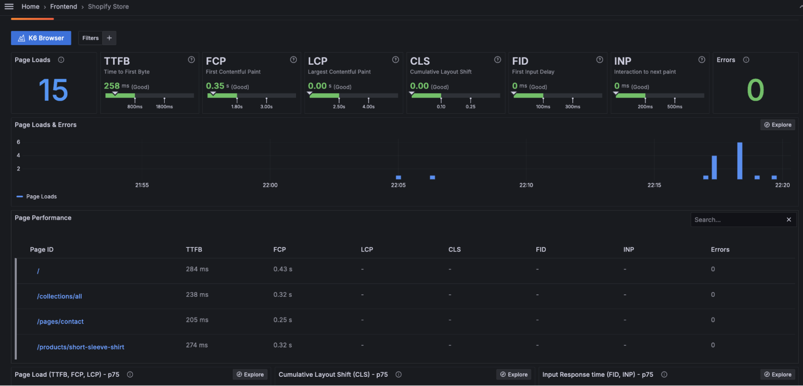This screenshot has height=386, width=803.
Task: Click the LCP panel help icon
Action: click(395, 59)
